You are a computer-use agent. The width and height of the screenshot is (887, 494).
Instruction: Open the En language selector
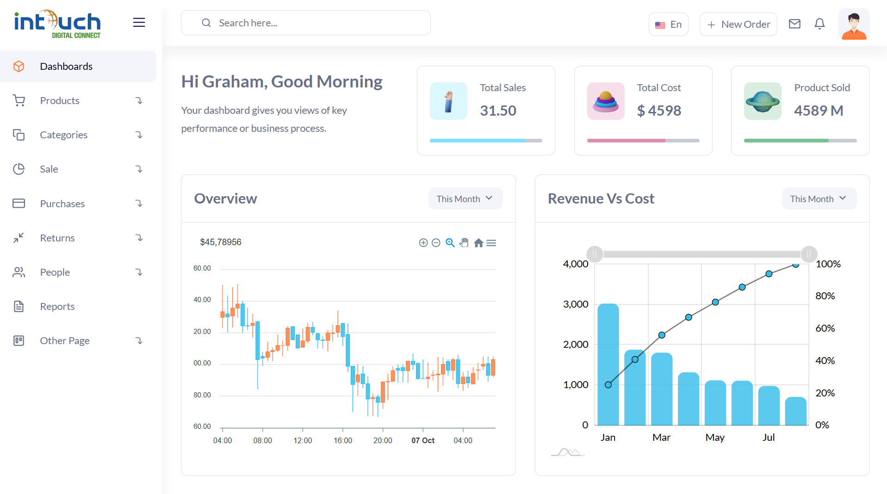pyautogui.click(x=668, y=24)
